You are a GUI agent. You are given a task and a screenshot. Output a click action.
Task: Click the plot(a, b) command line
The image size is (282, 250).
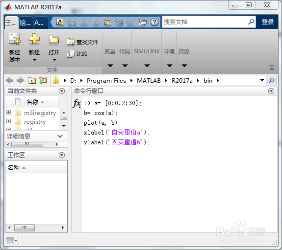(101, 123)
